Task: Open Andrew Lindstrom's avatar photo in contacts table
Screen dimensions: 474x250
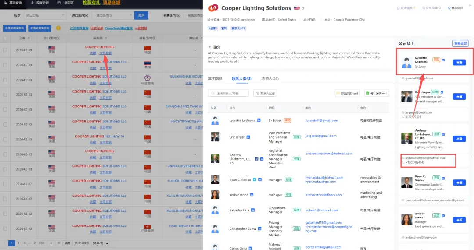Action: coord(215,159)
